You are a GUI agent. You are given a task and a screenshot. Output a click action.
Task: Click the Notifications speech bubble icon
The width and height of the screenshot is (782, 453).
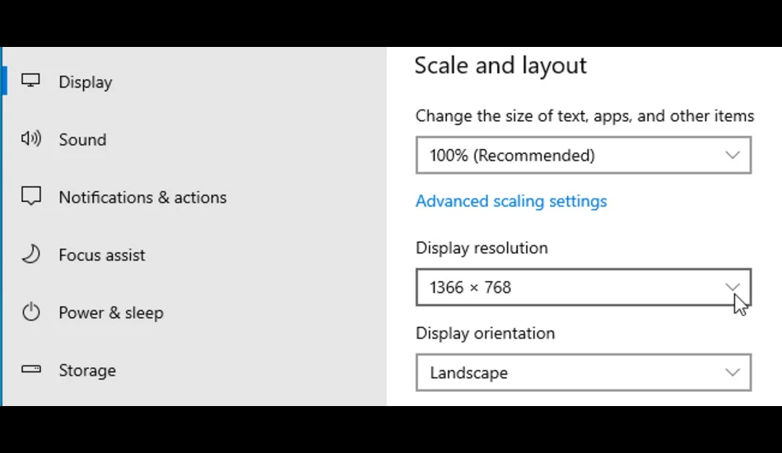pos(31,196)
